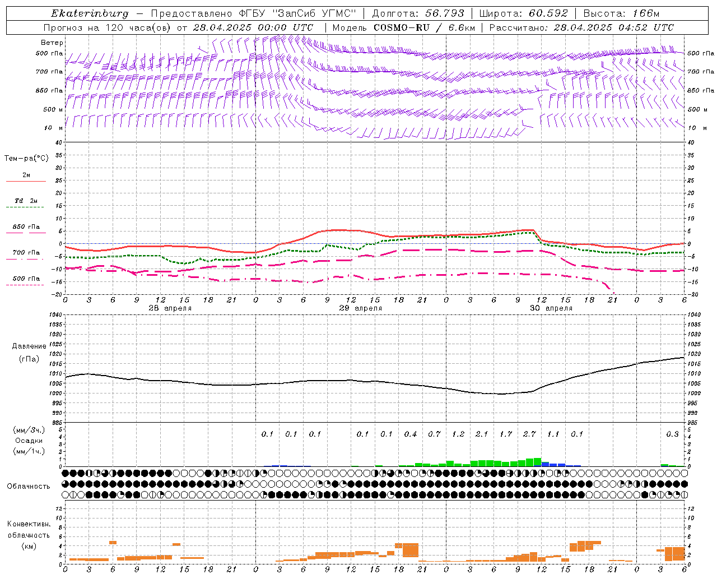The image size is (717, 574).
Task: Click the 'Тем-ра(°C)' temperature panel label
Action: click(26, 159)
